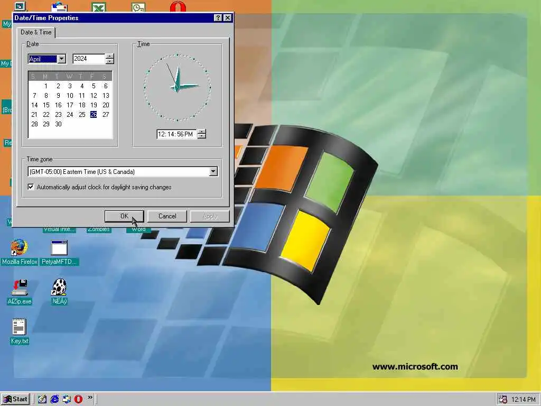Click the time field showing 12:14:56 PM
Viewport: 541px width, 406px height.
(177, 134)
